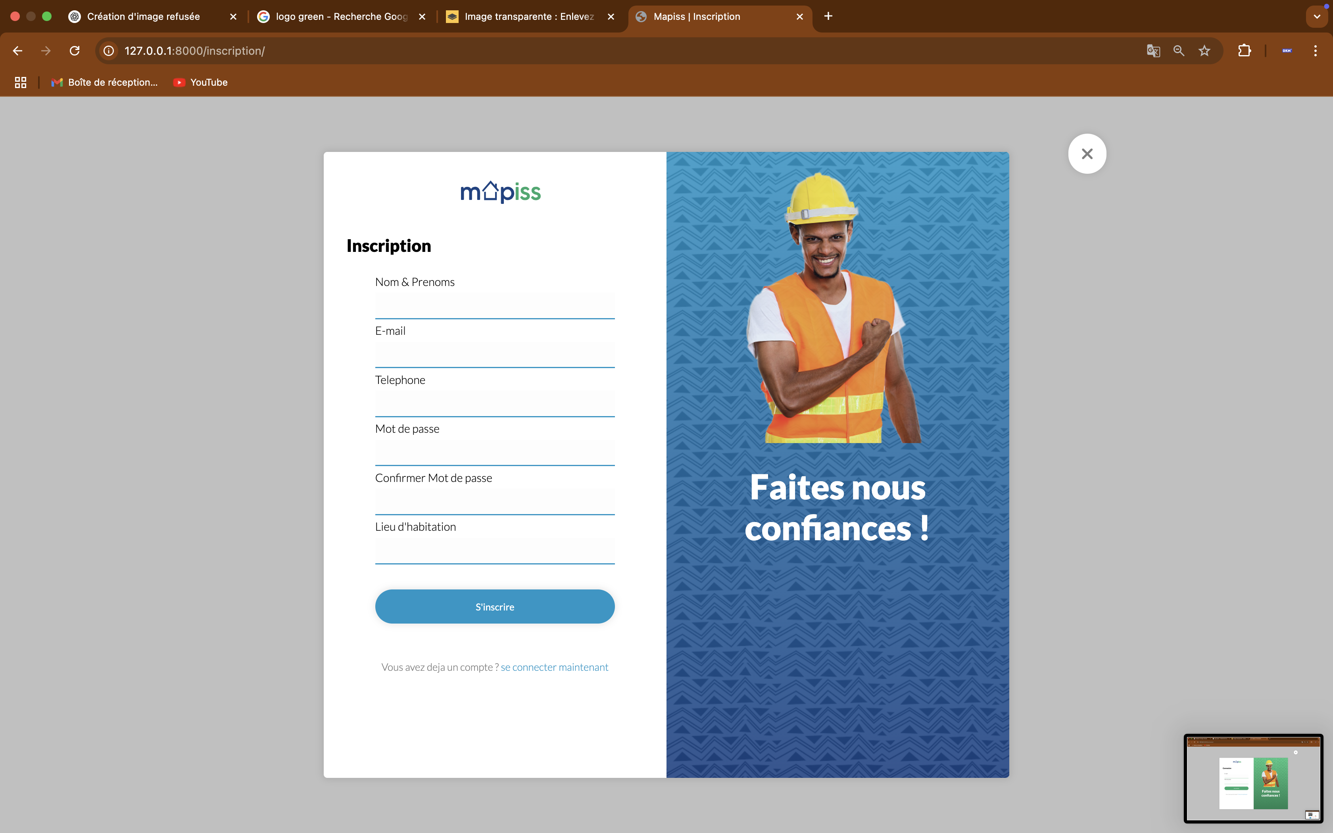Submit the form with the S'inscrire button
Screen dimensions: 1333x833
495,607
